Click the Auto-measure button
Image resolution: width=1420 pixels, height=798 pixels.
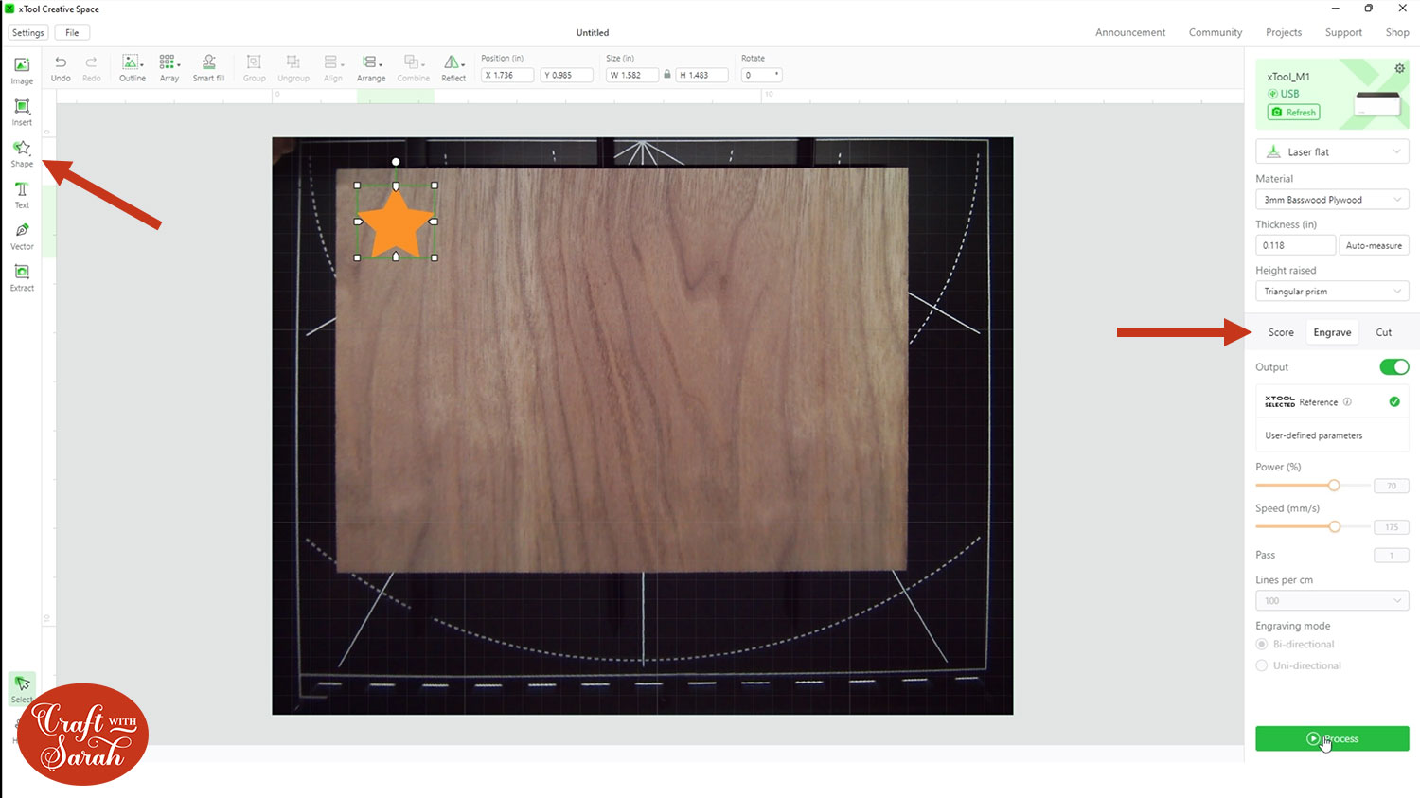pyautogui.click(x=1374, y=245)
